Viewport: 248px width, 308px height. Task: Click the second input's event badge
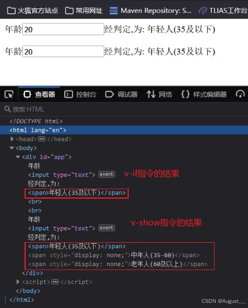pos(106,228)
